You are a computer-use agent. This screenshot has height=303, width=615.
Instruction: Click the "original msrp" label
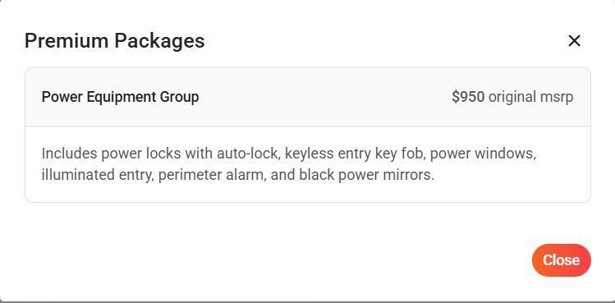pos(530,97)
